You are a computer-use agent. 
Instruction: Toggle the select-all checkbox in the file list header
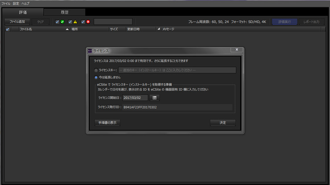8,29
